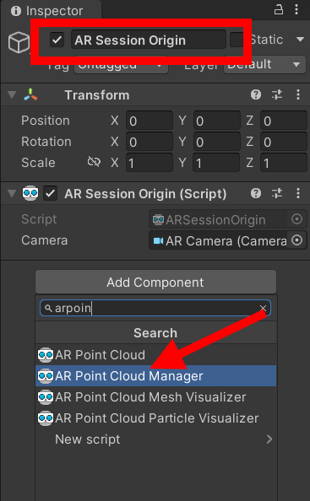This screenshot has height=501, width=310.
Task: Open the Static flags dropdown arrow
Action: coord(300,40)
